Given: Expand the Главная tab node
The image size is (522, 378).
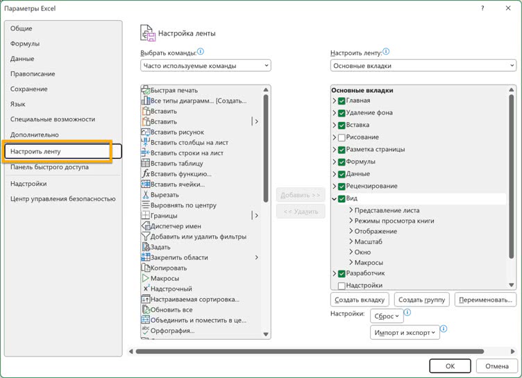Looking at the screenshot, I should (335, 101).
